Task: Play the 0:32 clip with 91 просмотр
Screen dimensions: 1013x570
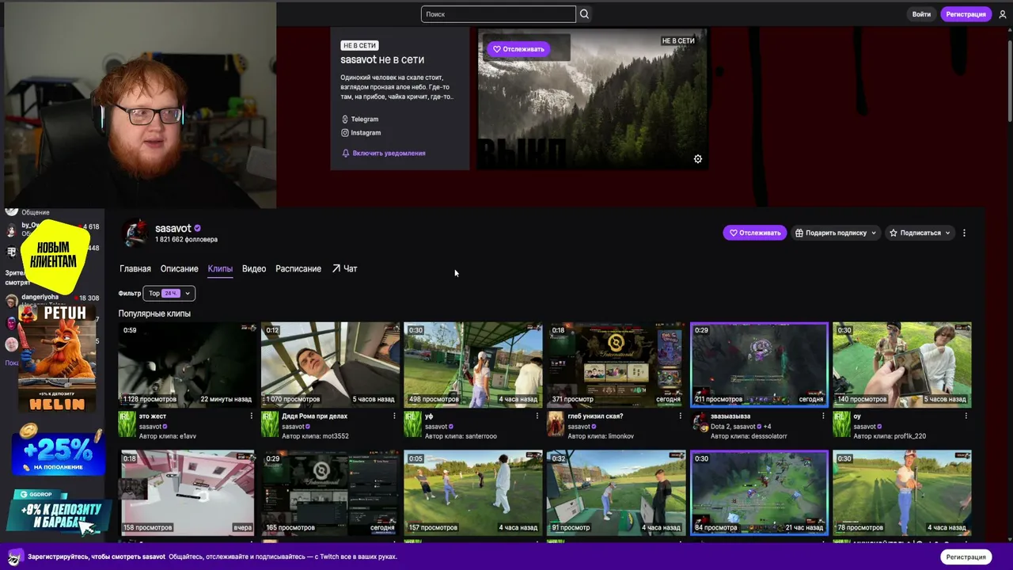Action: coord(616,493)
